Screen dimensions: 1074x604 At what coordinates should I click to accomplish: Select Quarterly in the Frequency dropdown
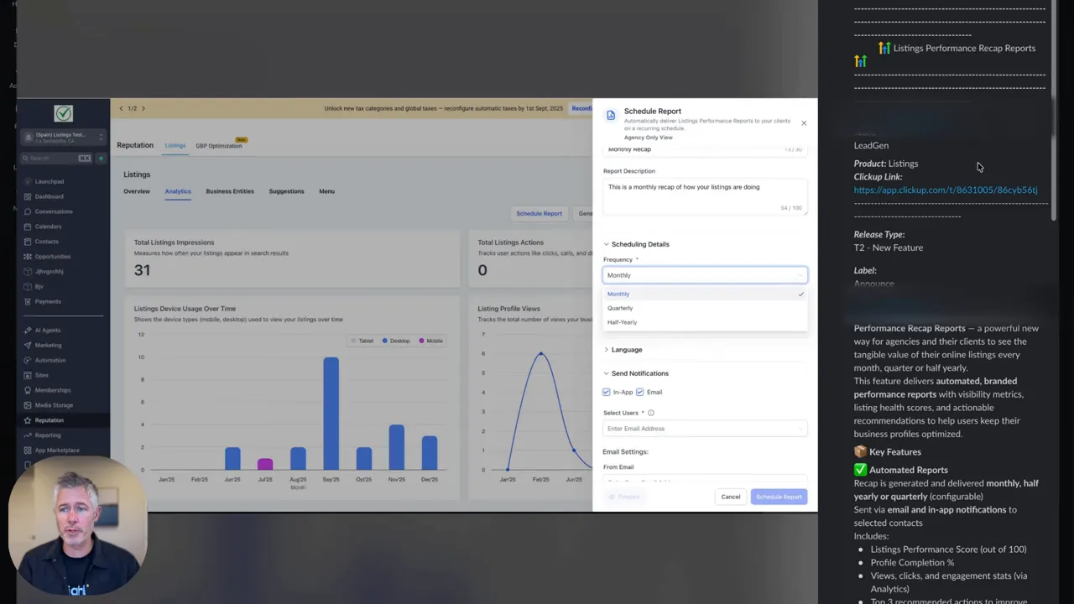pos(620,308)
